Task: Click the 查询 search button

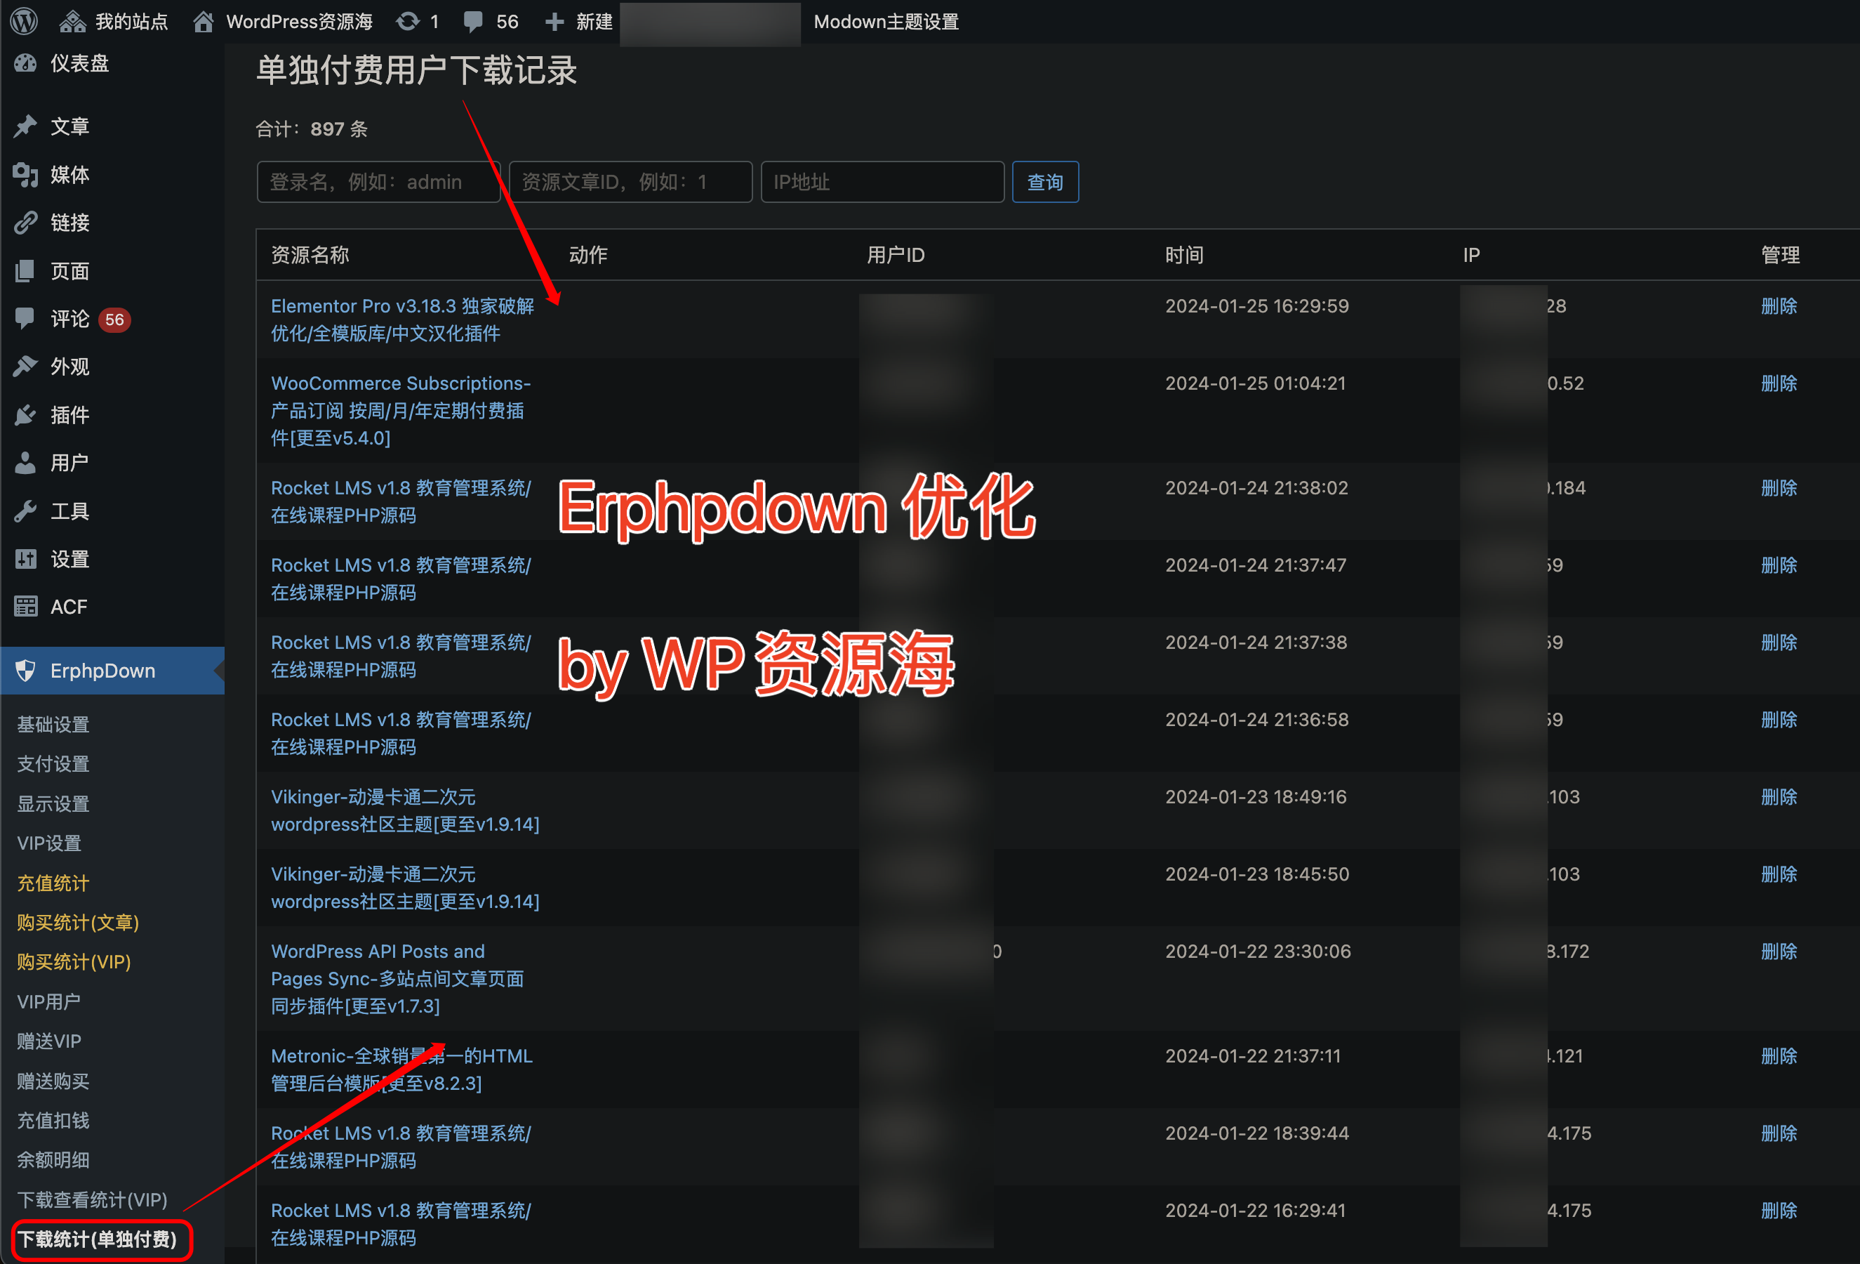Action: tap(1045, 182)
